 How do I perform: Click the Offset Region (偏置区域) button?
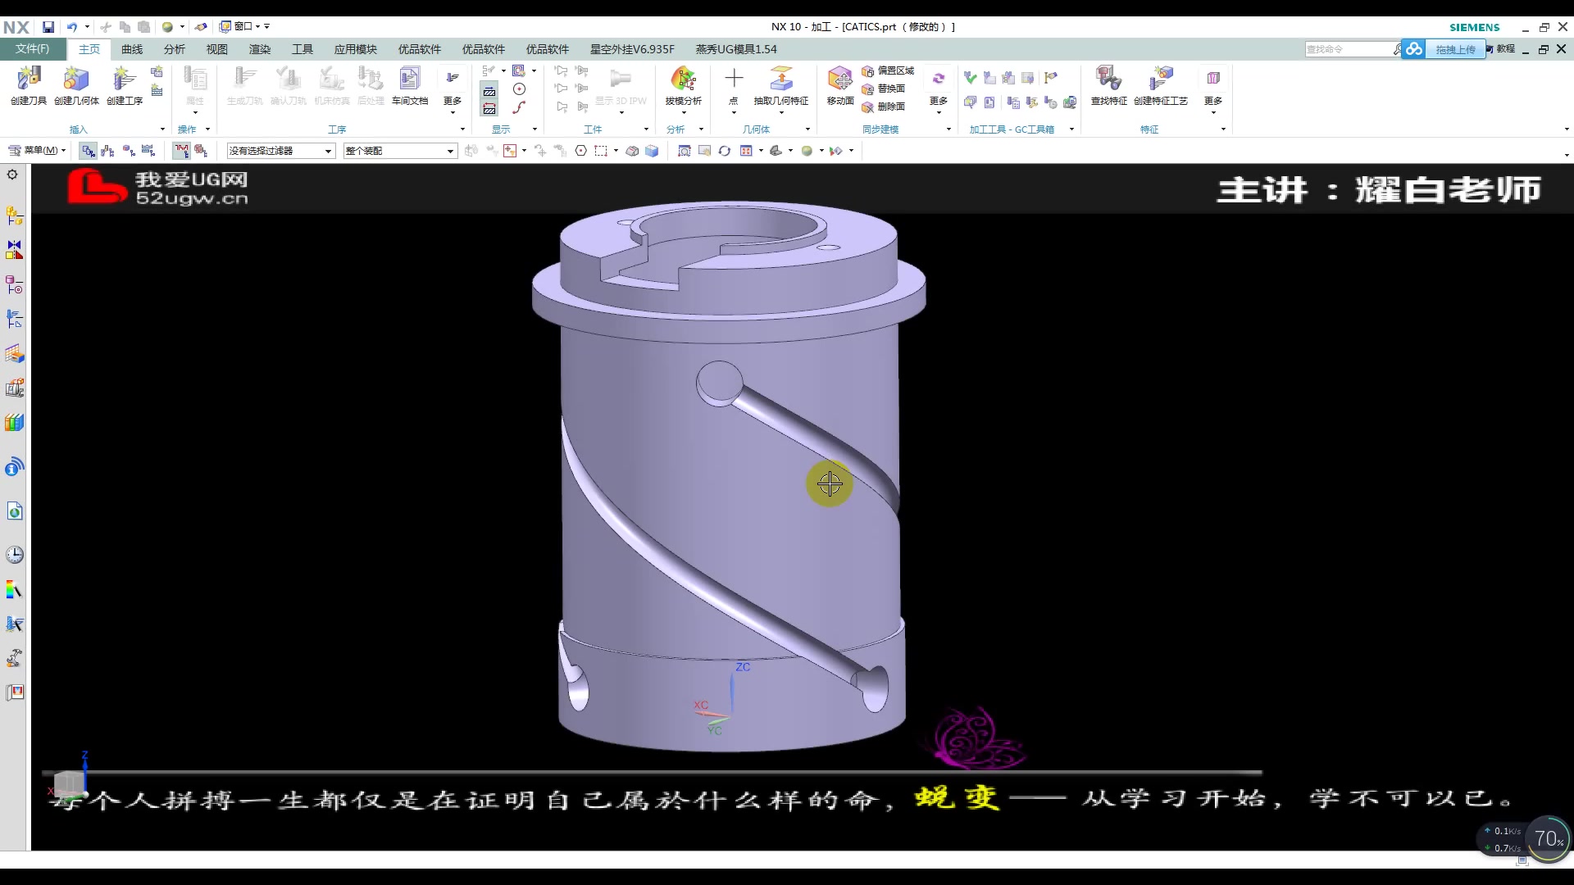pyautogui.click(x=888, y=70)
